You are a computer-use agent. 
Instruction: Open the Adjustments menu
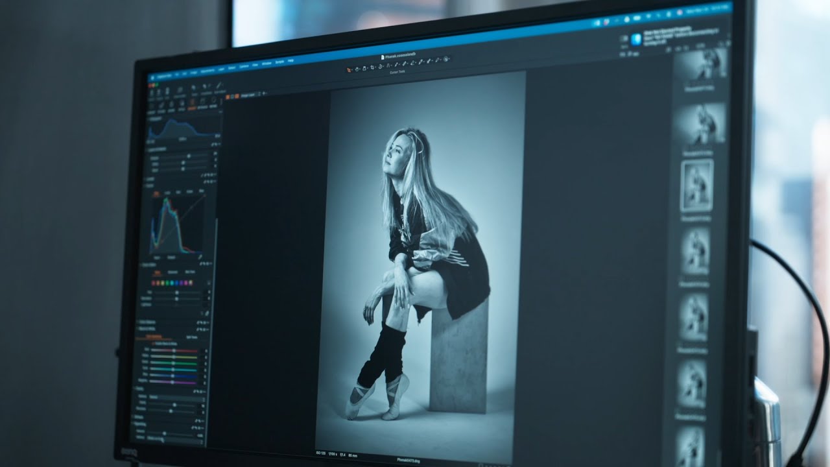tap(207, 71)
